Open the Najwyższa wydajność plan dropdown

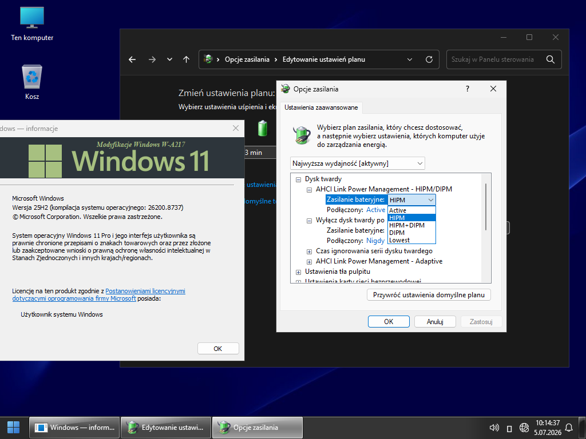(x=357, y=163)
